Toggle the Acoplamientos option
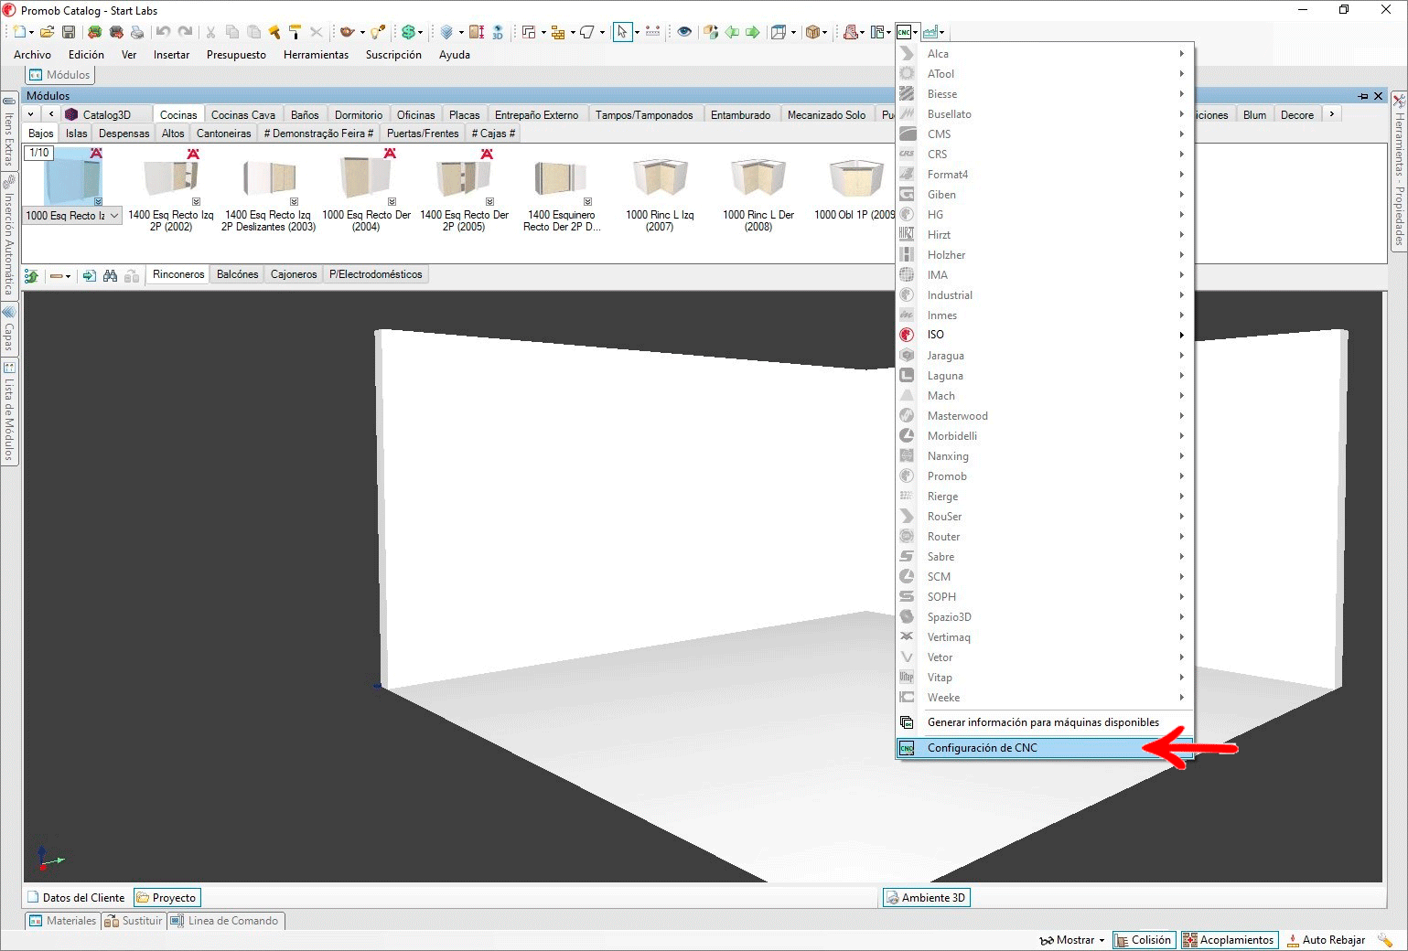This screenshot has height=951, width=1408. point(1229,940)
